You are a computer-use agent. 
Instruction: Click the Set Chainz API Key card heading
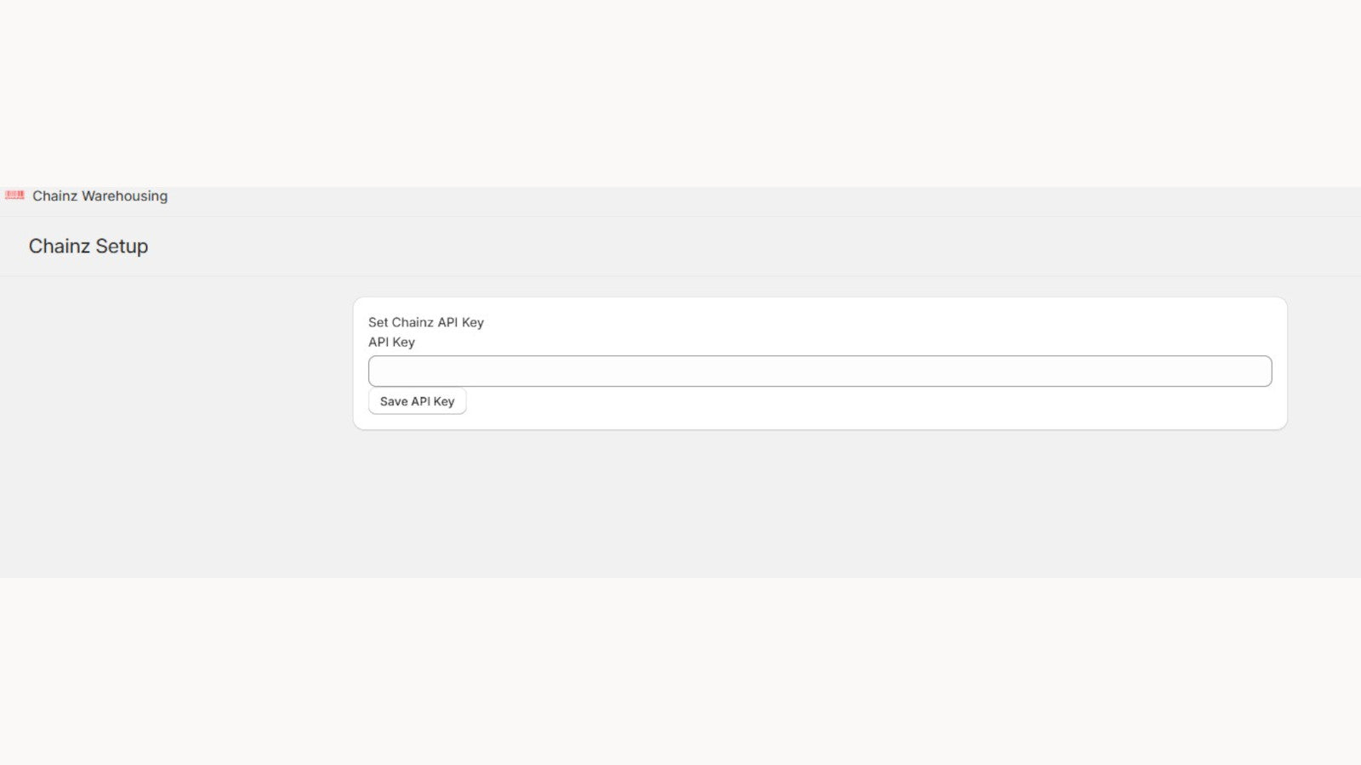point(425,322)
